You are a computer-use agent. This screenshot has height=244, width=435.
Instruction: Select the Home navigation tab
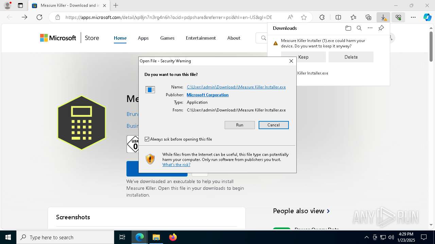click(x=120, y=38)
